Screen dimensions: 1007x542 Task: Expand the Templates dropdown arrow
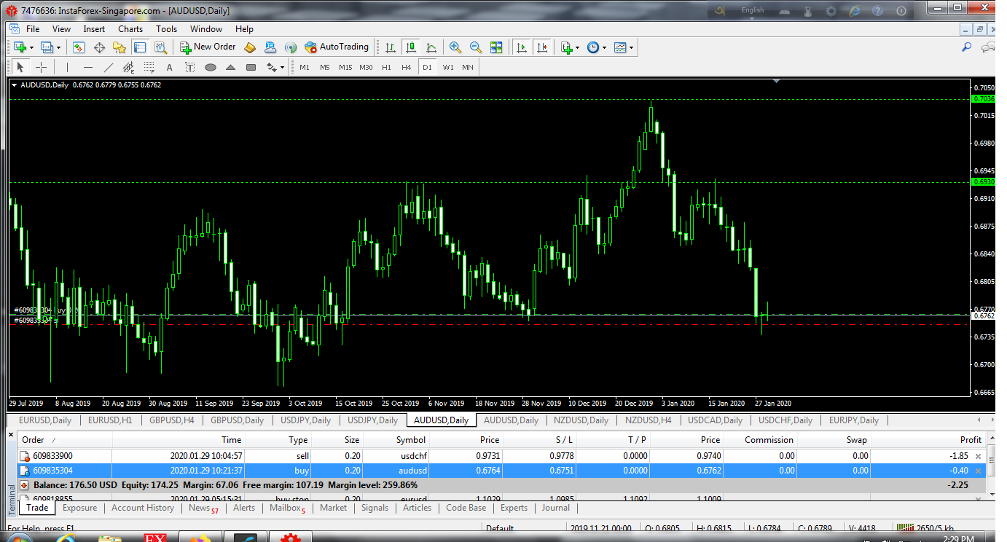[x=631, y=48]
